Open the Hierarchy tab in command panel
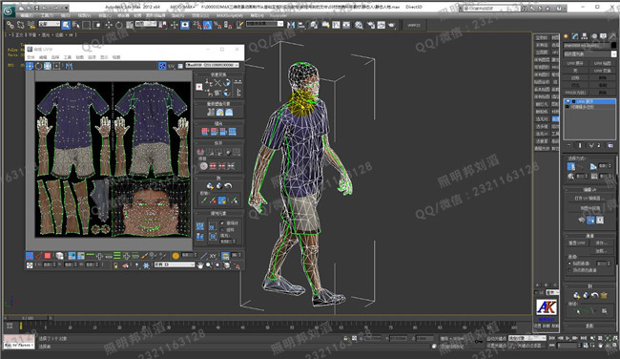This screenshot has width=620, height=359. click(585, 36)
